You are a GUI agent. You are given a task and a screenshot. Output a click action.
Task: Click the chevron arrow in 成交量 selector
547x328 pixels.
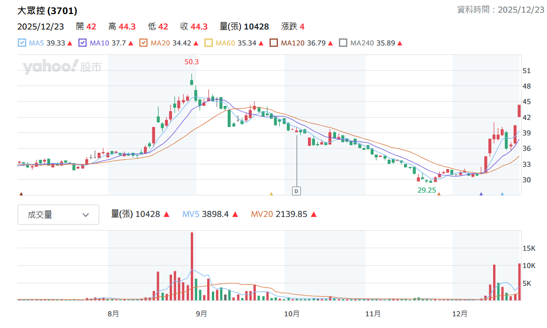tap(85, 215)
